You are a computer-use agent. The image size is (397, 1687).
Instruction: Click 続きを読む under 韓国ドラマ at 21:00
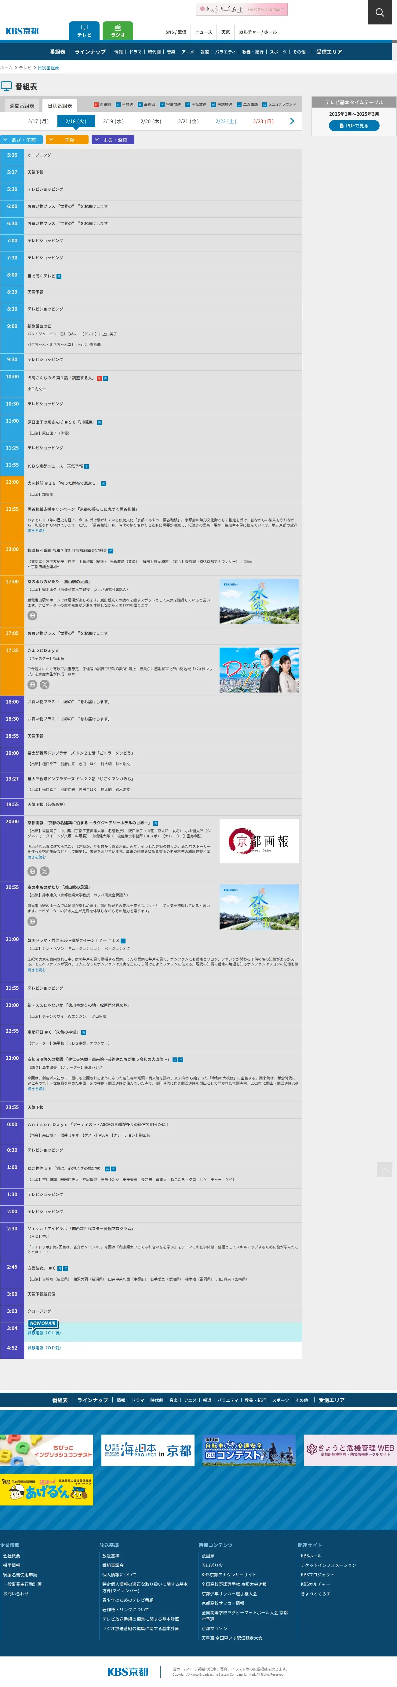37,970
